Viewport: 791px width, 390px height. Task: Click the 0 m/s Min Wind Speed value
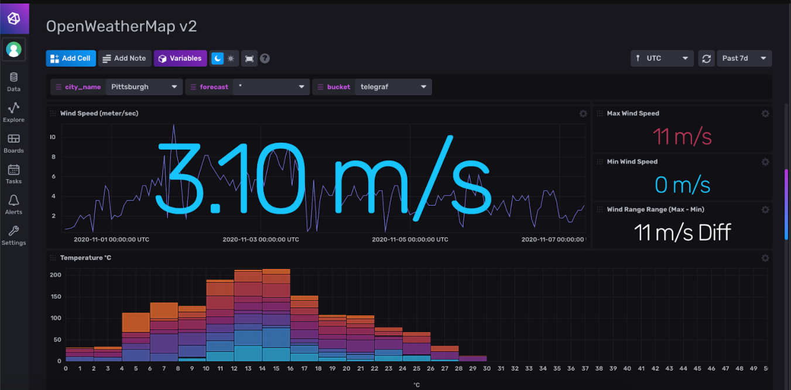tap(682, 185)
